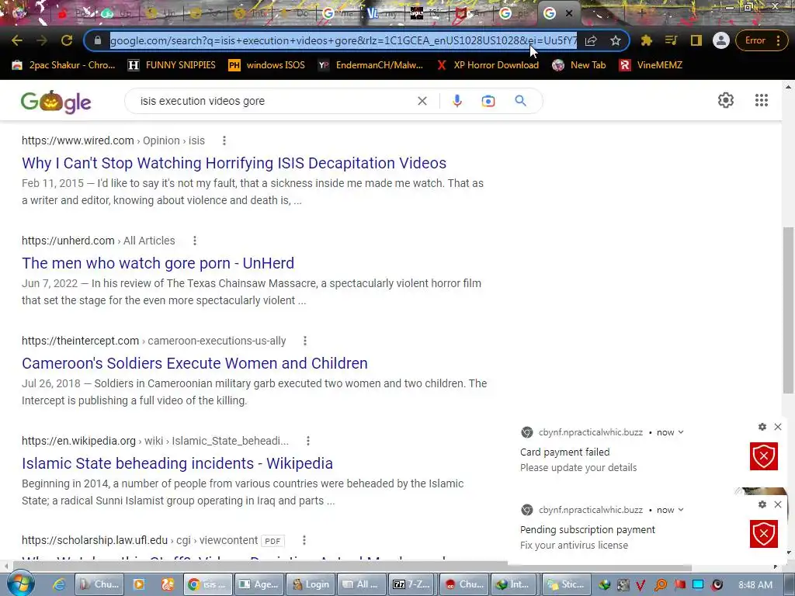Click the unherd.com All Articles breadcrumb

click(x=149, y=241)
